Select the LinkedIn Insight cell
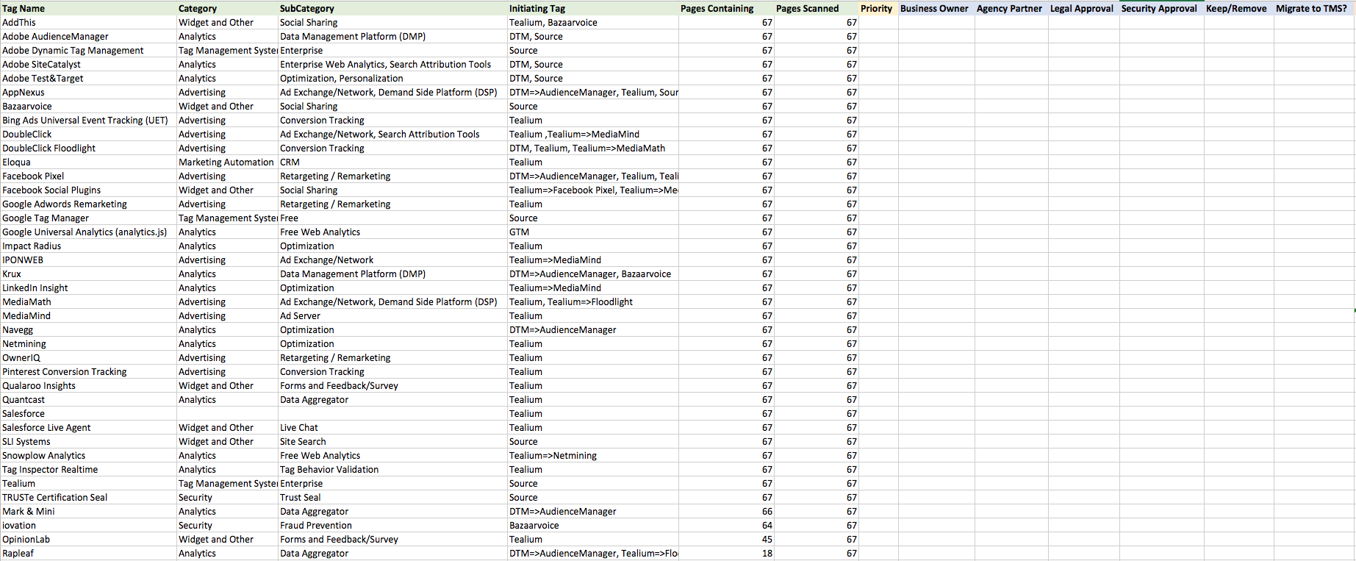Viewport: 1356px width, 561px height. [x=88, y=287]
